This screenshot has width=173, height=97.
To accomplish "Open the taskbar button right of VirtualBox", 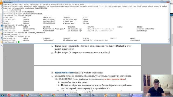I will coord(110,95).
